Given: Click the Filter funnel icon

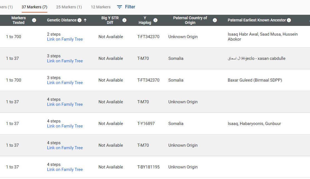Looking at the screenshot, I should click(119, 7).
